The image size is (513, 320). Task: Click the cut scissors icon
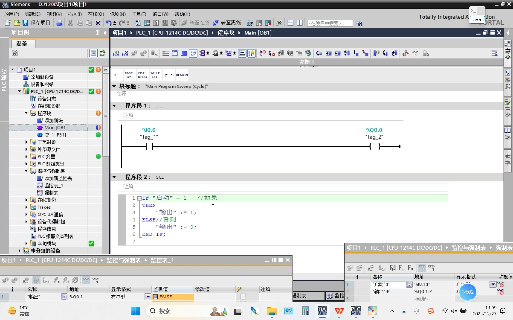click(71, 23)
